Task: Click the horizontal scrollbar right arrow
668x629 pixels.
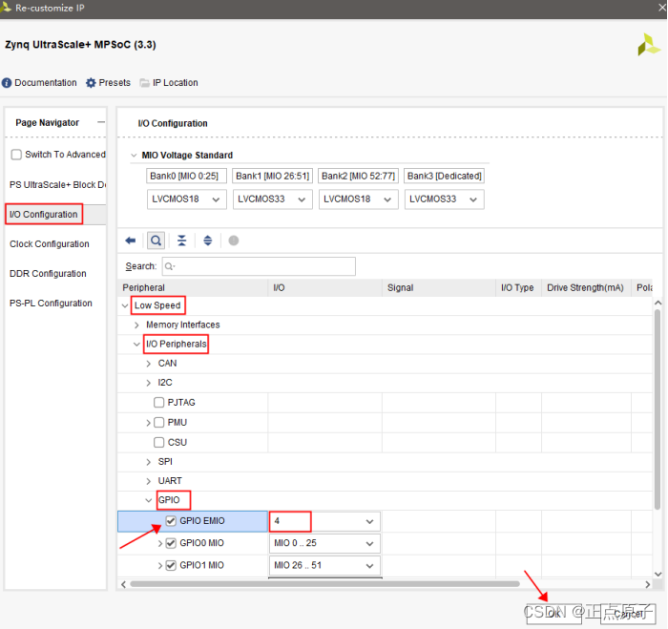Action: click(648, 584)
